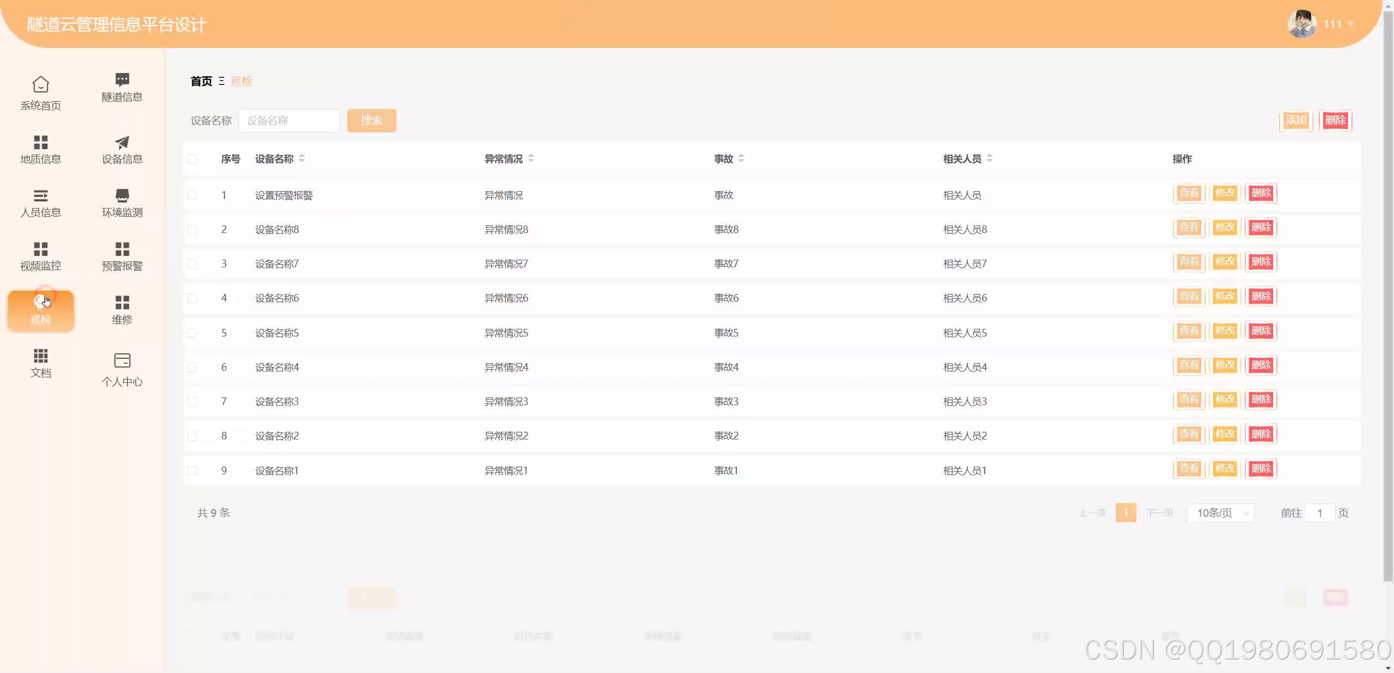
Task: Click the top 添加 button
Action: 1295,120
